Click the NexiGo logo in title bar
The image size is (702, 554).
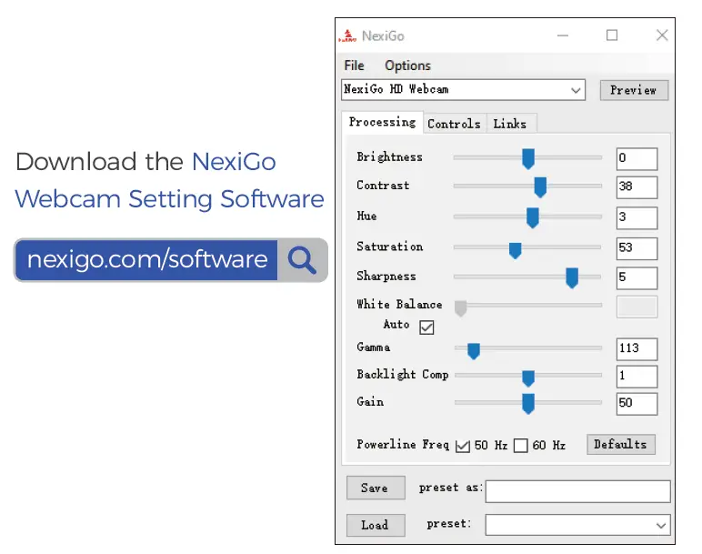348,35
